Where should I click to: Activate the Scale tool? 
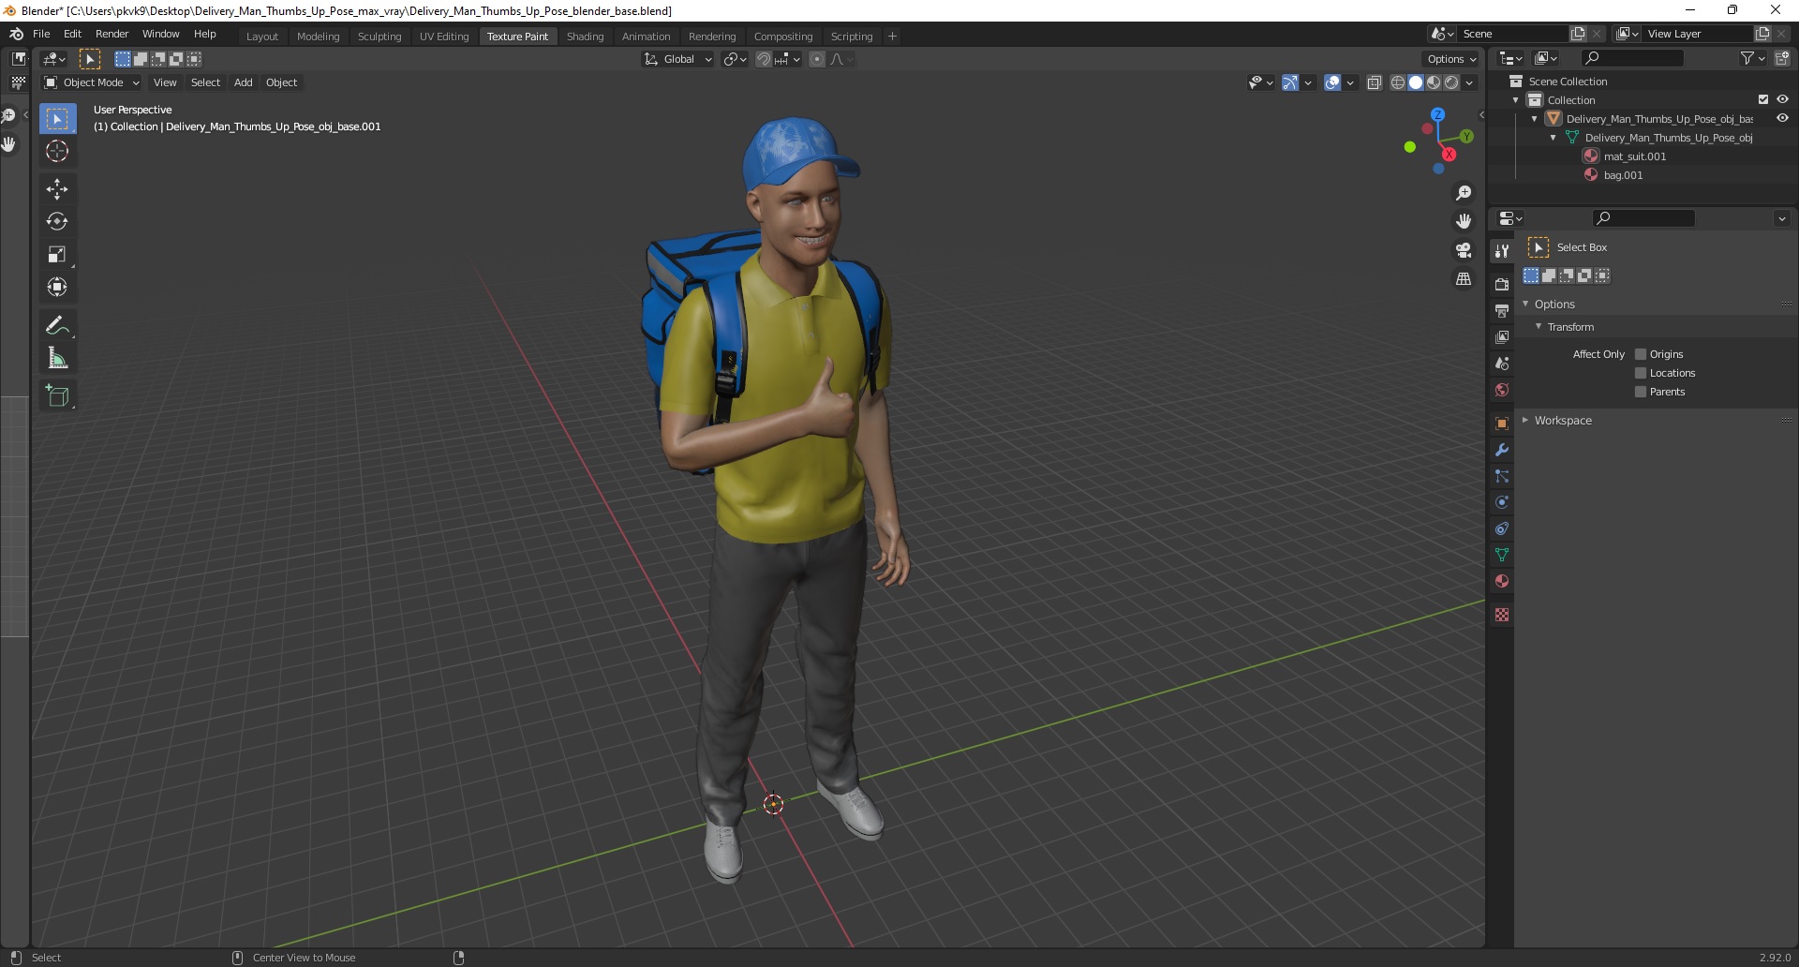57,254
